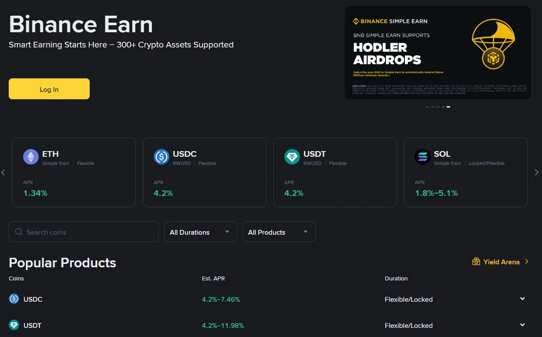This screenshot has height=337, width=542.
Task: Click the gift icon next to Yield Arena
Action: coord(476,261)
